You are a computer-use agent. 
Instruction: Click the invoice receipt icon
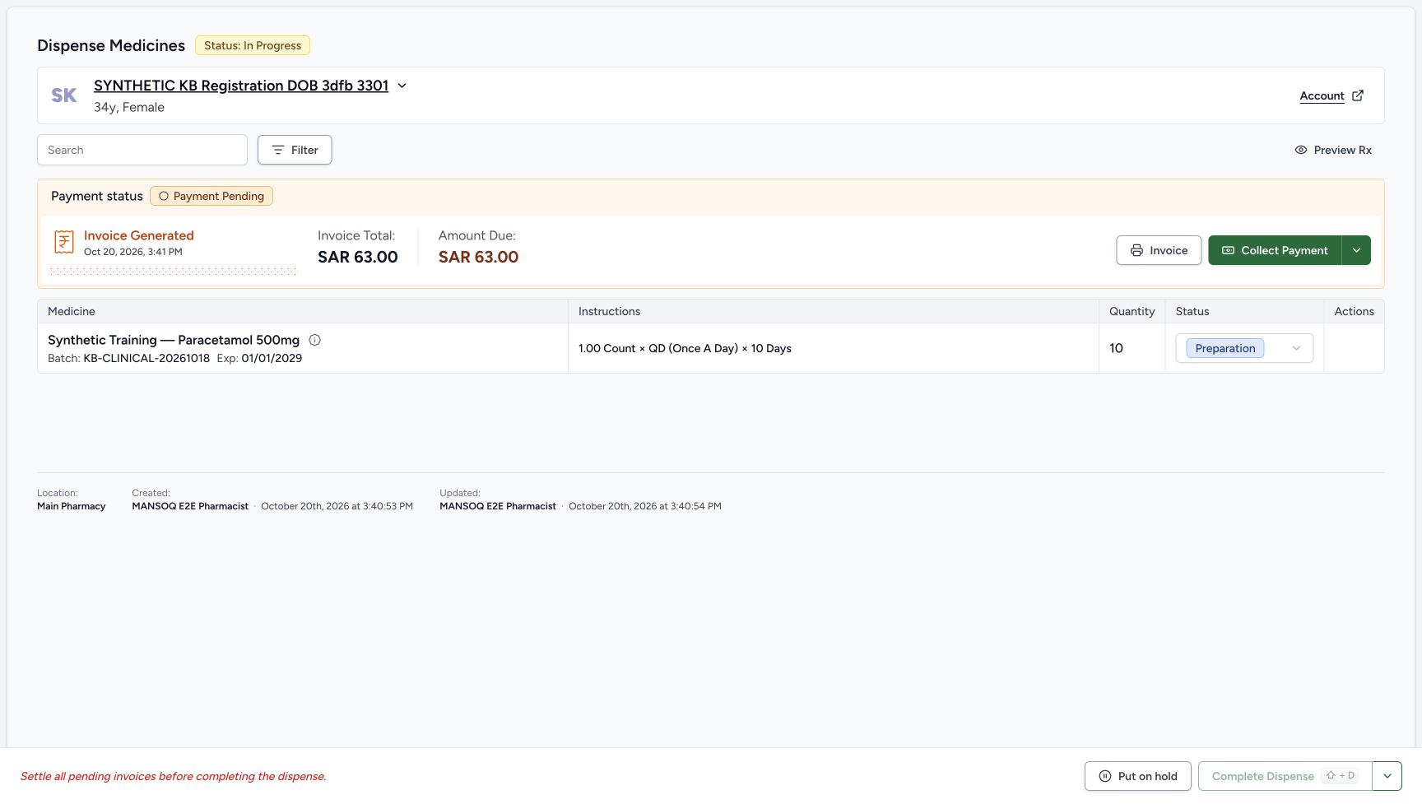click(x=64, y=242)
